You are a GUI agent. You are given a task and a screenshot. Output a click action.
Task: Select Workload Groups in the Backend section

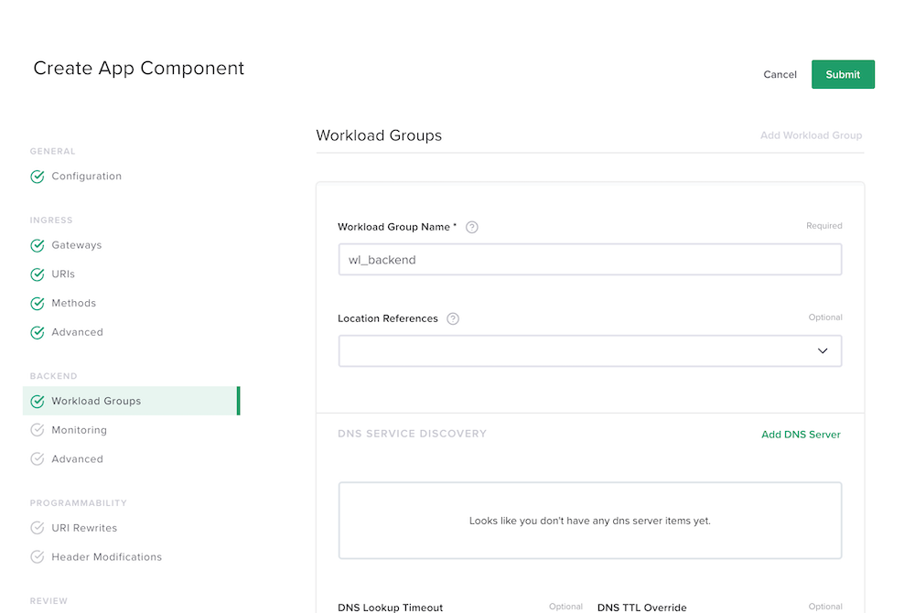[x=131, y=401]
